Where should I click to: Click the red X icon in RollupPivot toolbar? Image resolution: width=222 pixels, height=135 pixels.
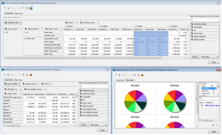pos(27,75)
